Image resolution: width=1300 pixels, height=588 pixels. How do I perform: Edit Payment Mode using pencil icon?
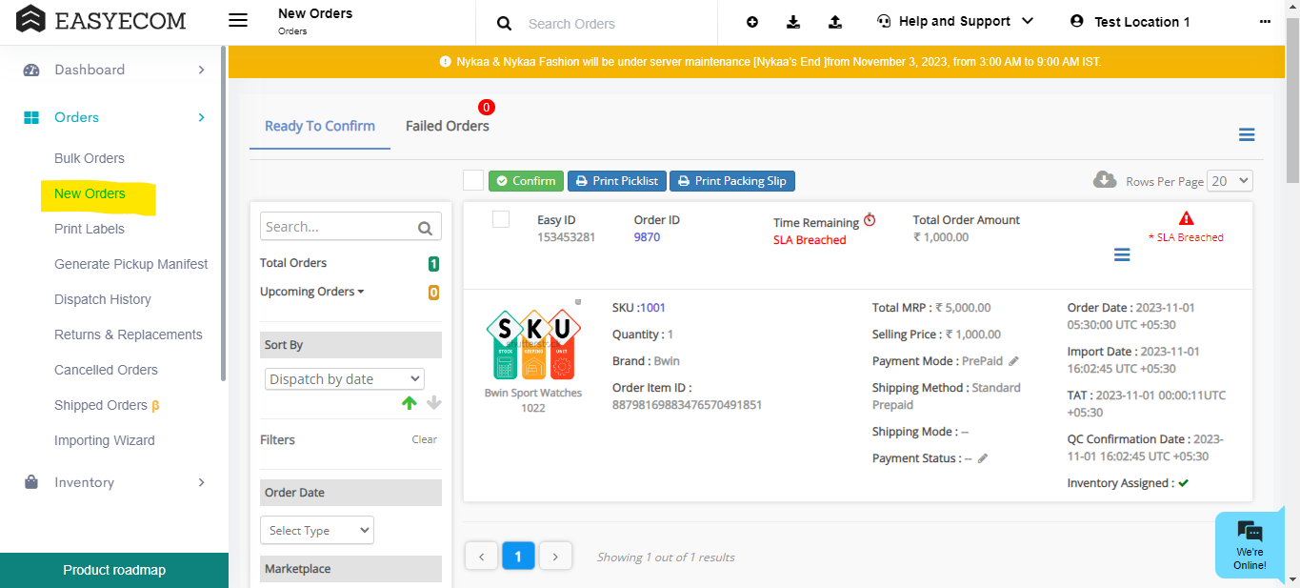pos(1014,361)
